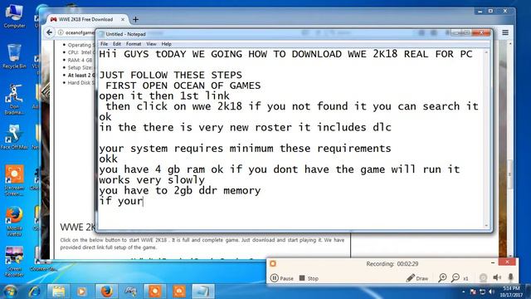
Task: Click the Notepad title bar icon
Action: pos(101,34)
